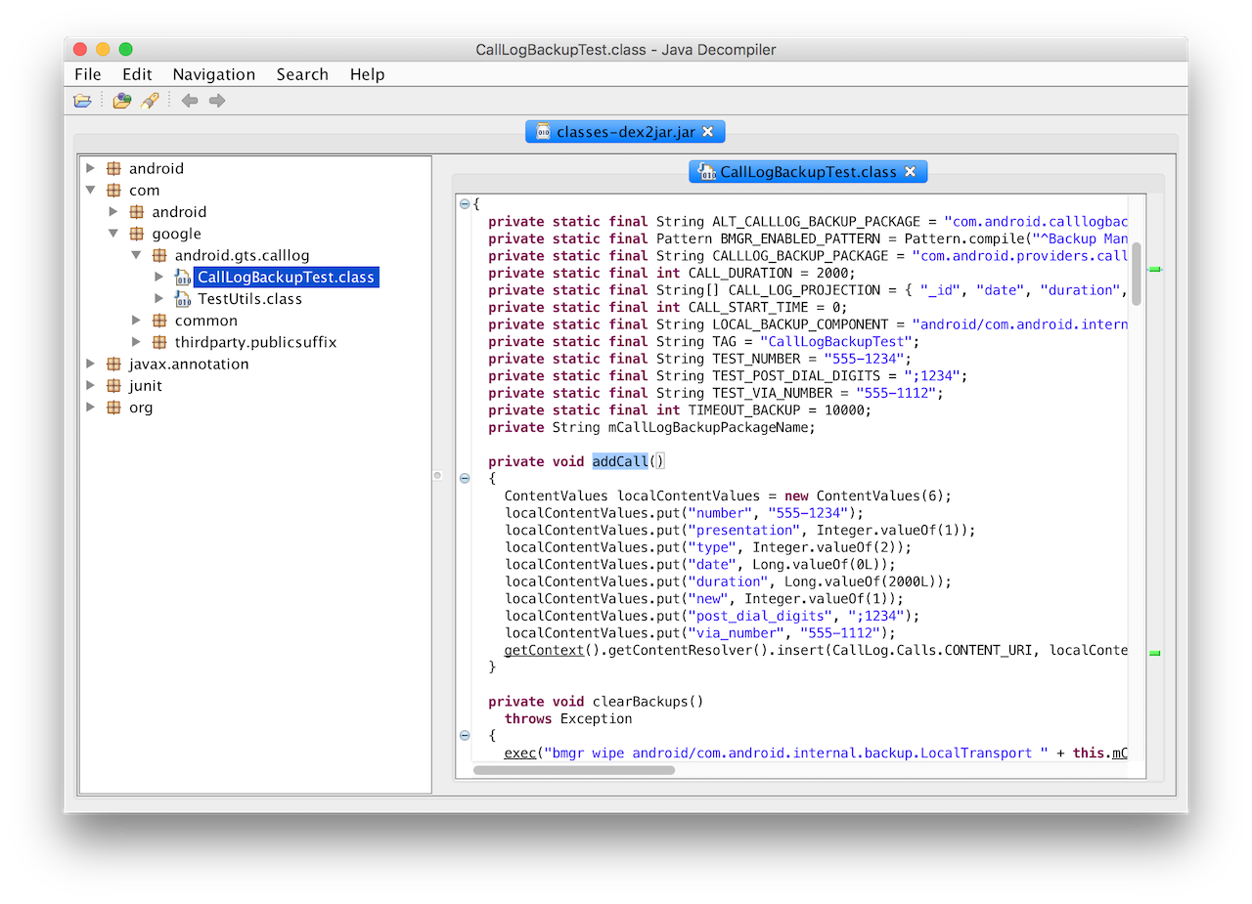
Task: Click the Back arrow icon
Action: (190, 101)
